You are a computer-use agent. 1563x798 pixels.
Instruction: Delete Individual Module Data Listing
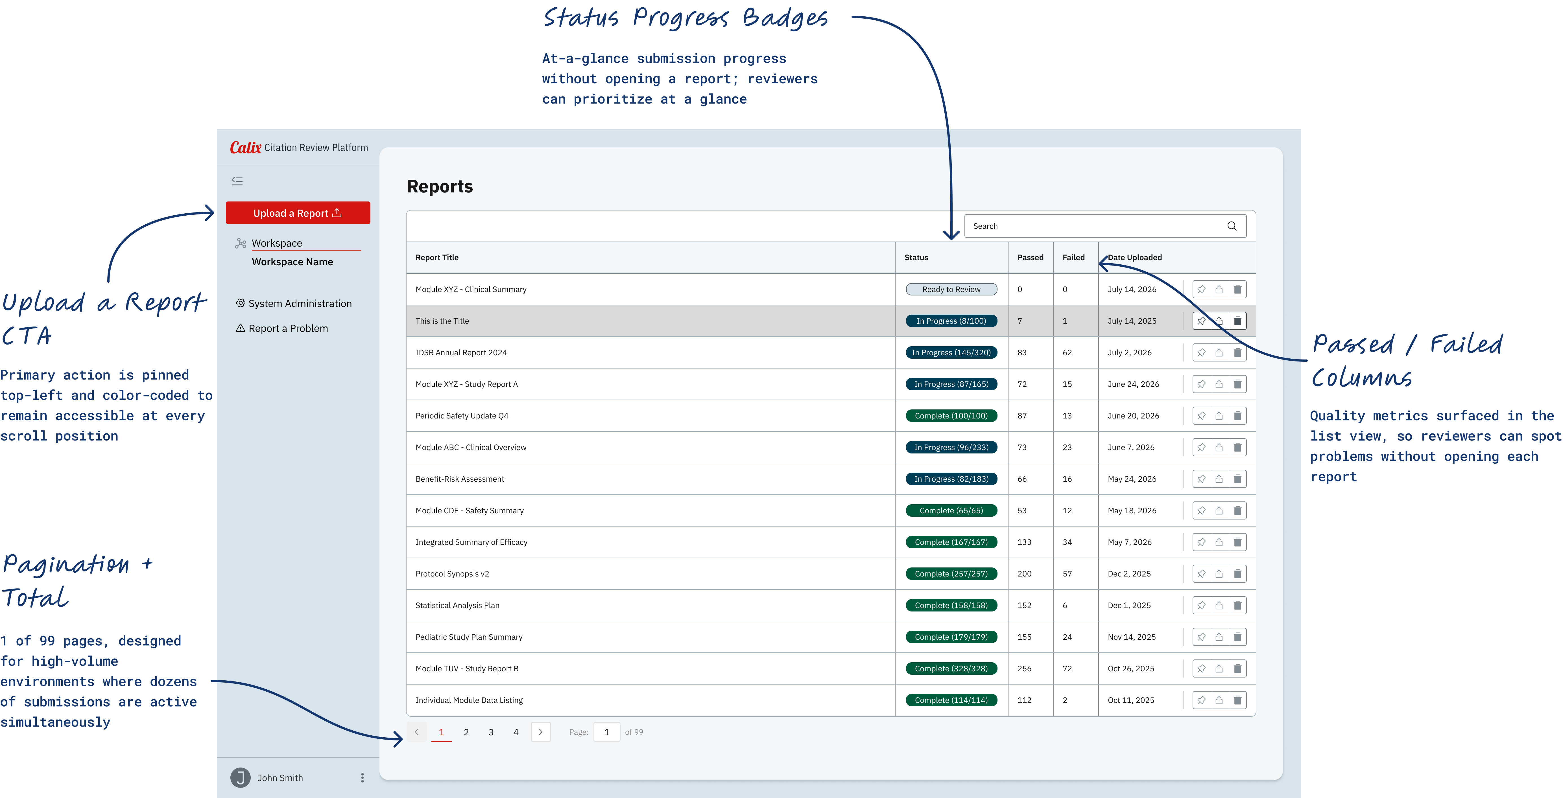pyautogui.click(x=1238, y=700)
